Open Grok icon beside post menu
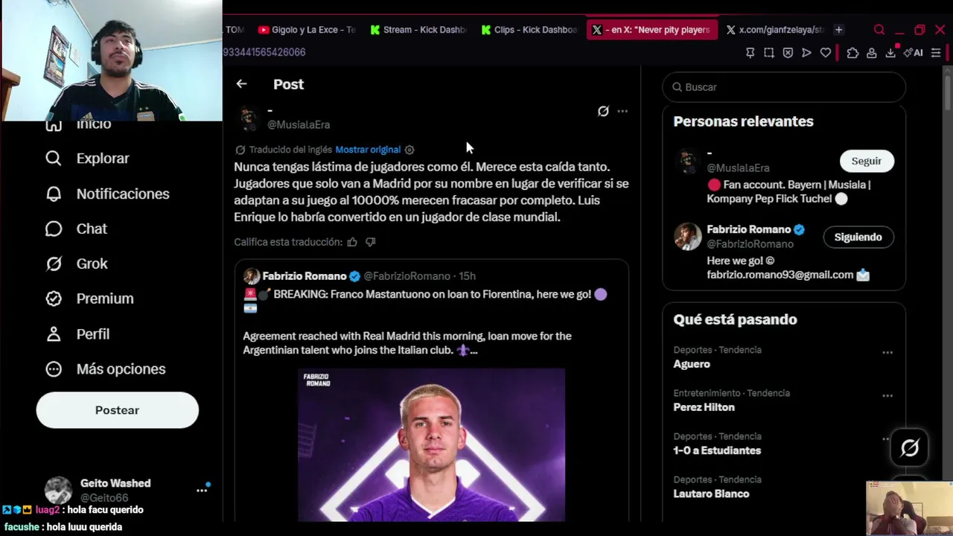 coord(603,111)
